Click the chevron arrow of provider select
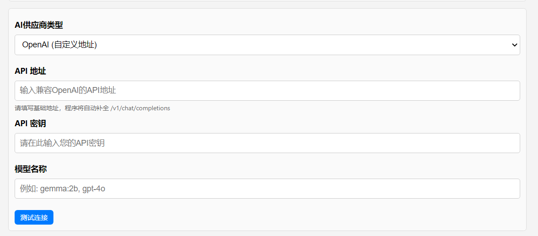 (514, 45)
